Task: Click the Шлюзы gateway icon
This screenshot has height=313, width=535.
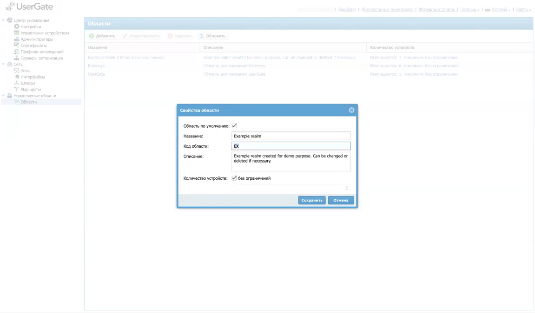Action: (16, 83)
